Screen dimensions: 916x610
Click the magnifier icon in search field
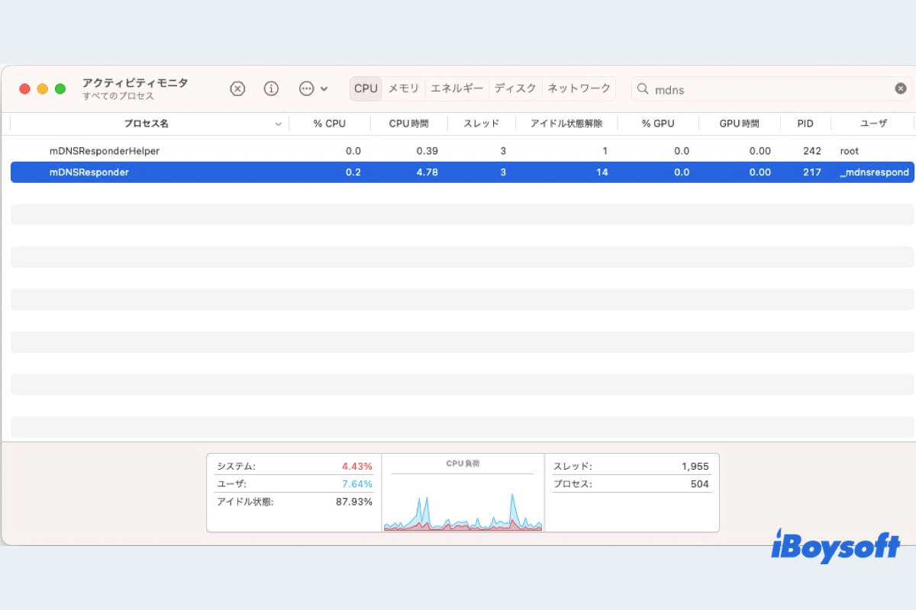(643, 89)
